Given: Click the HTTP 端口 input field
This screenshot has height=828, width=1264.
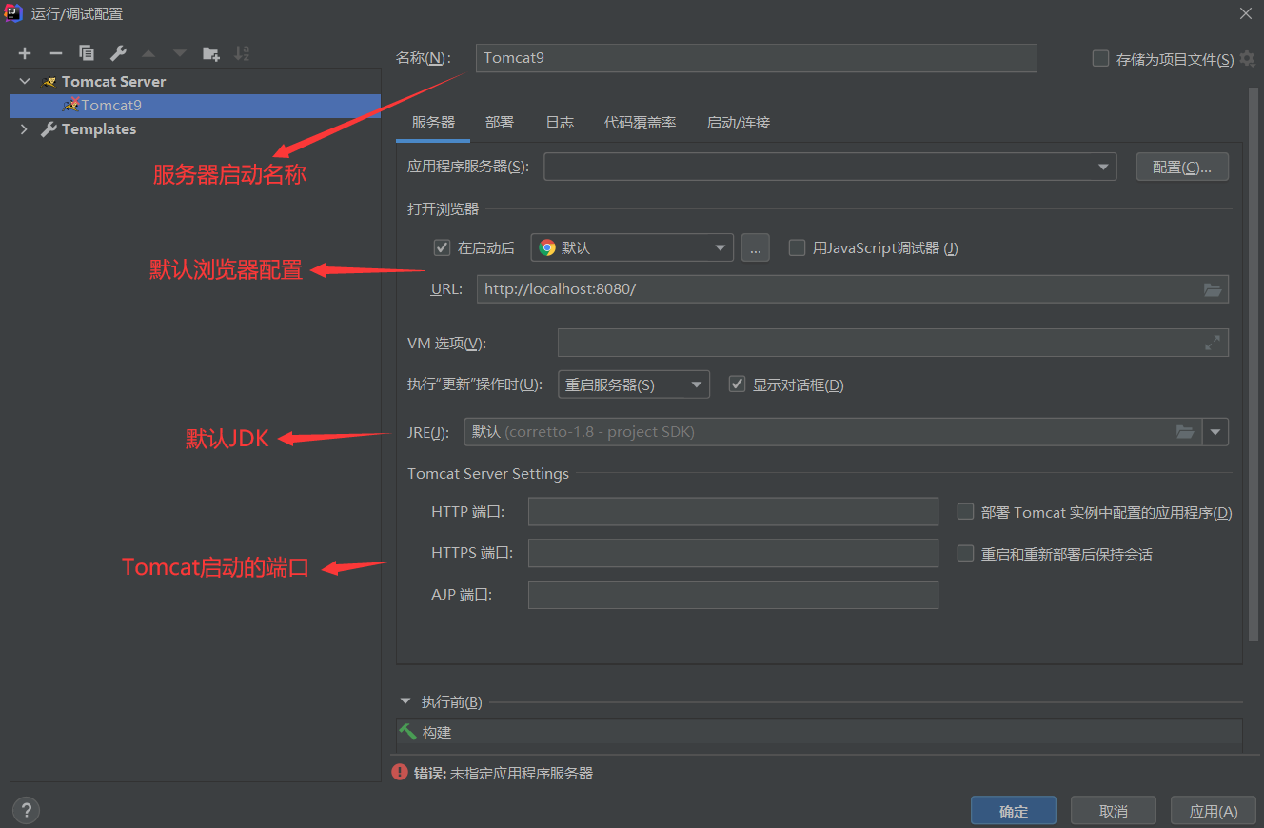Looking at the screenshot, I should tap(733, 512).
